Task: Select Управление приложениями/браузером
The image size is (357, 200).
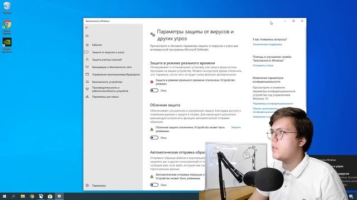Action: (116, 74)
